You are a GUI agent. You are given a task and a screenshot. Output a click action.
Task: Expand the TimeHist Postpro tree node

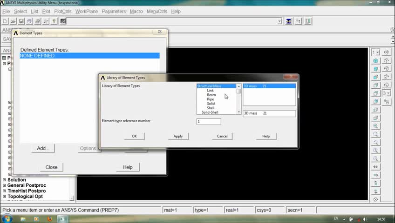pyautogui.click(x=4, y=191)
